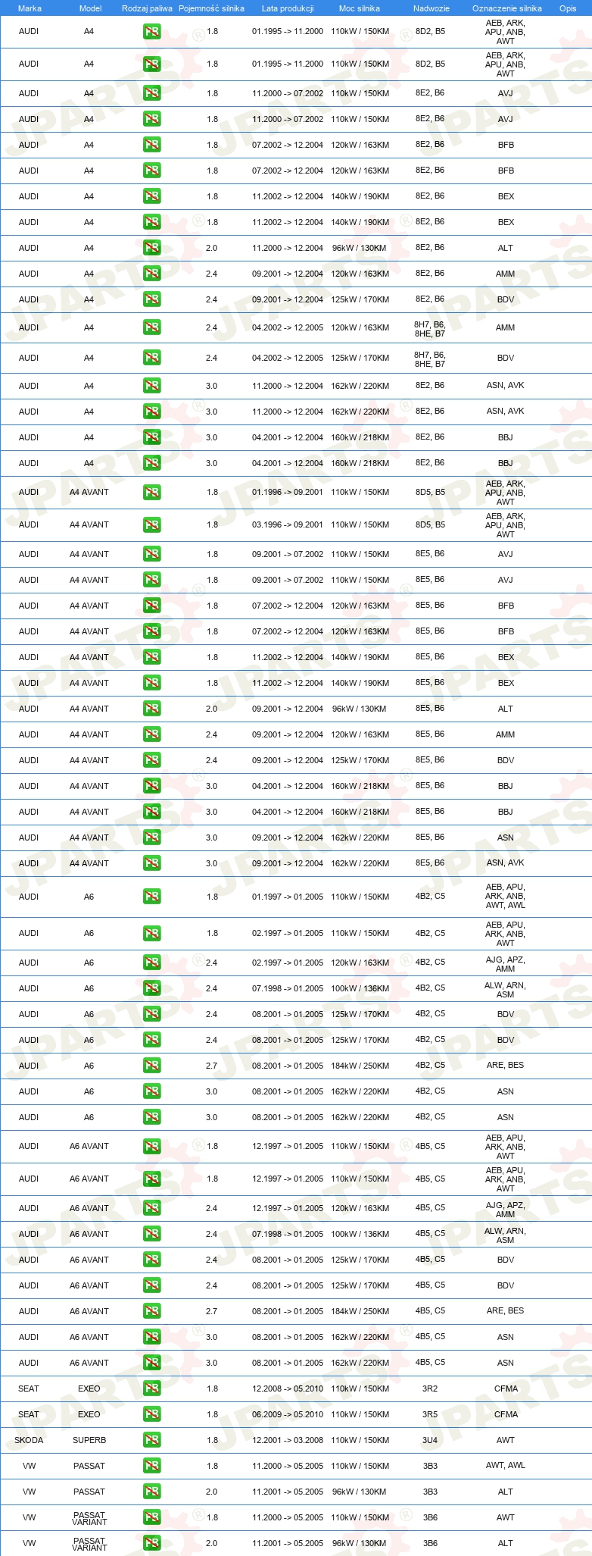The width and height of the screenshot is (592, 1556).
Task: Click fuel icon in A6 1.8 01.1997 row
Action: [151, 897]
